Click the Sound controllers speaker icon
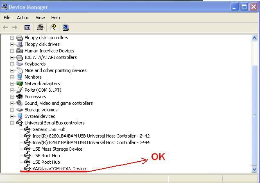 coord(20,103)
